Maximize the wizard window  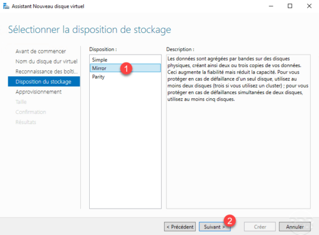[290, 6]
